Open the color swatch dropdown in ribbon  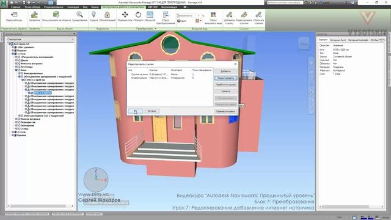(199, 21)
